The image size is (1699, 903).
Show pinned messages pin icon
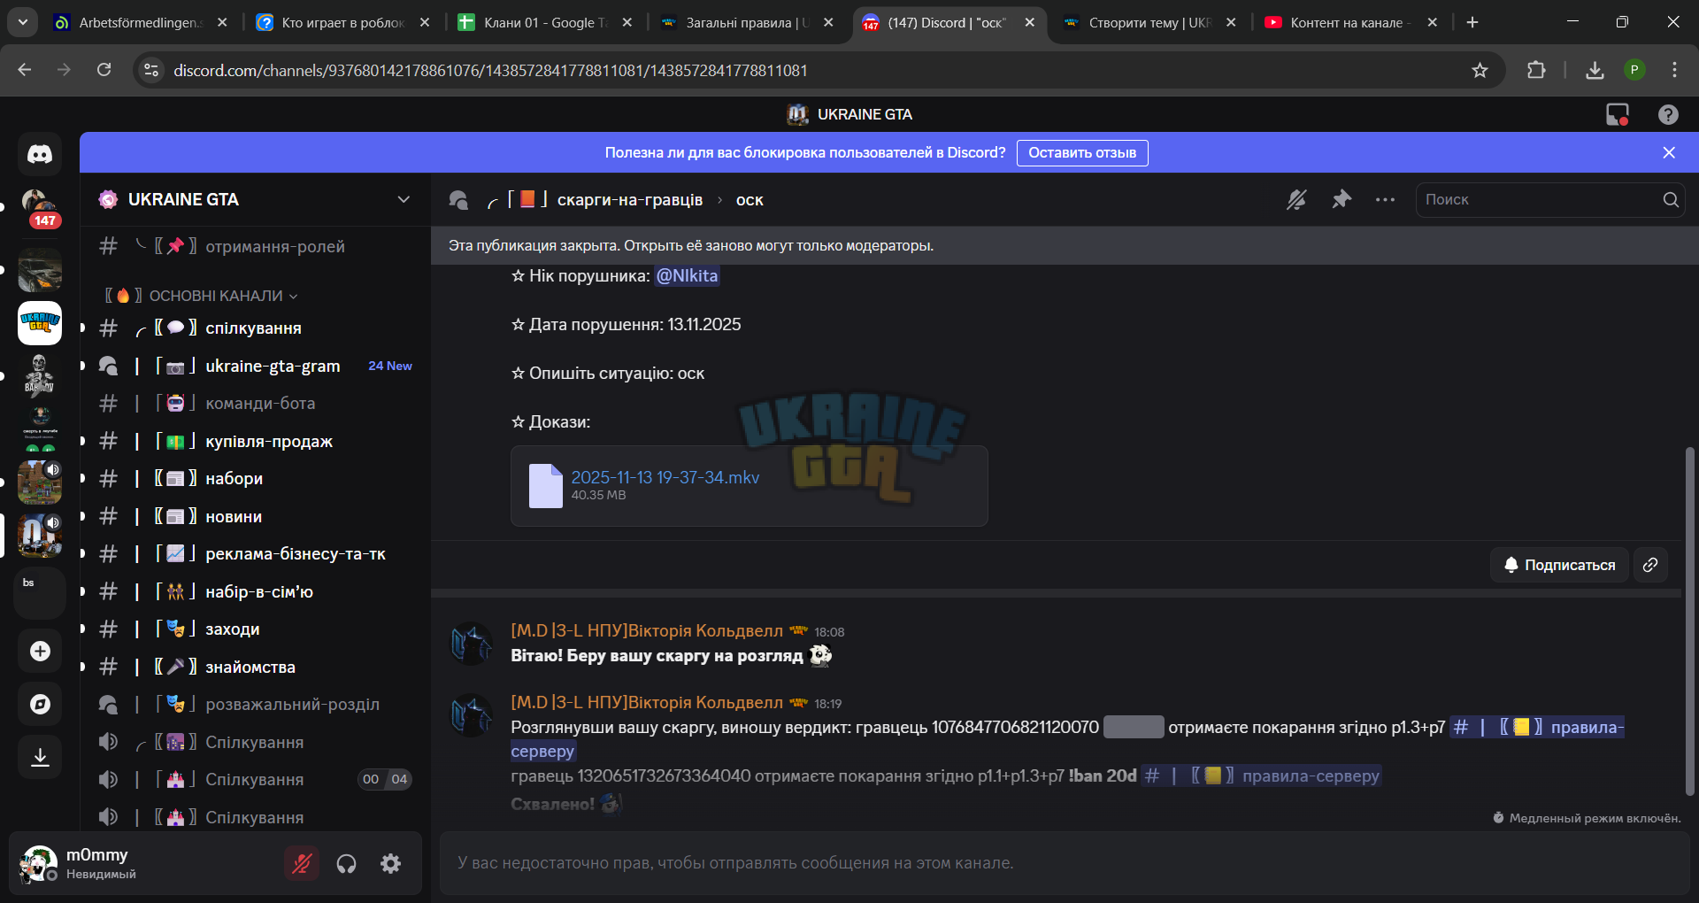1342,200
